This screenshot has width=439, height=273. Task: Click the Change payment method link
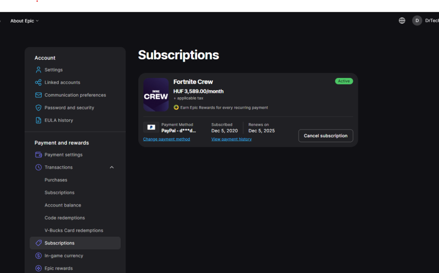[166, 139]
